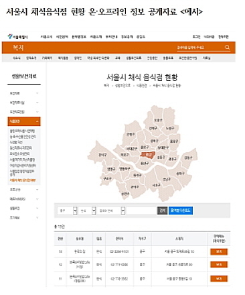Select the 생활보건의료 sub-navigation item

pyautogui.click(x=133, y=58)
